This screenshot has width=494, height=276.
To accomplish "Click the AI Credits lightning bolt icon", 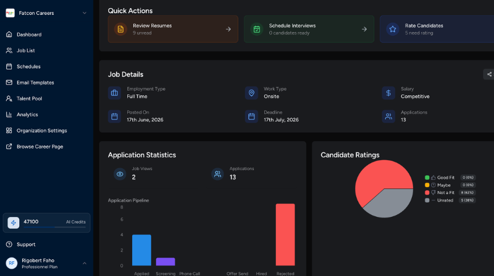I will (14, 222).
